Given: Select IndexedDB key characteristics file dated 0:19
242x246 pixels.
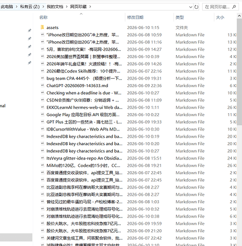Looking at the screenshot, I should 84,136.
